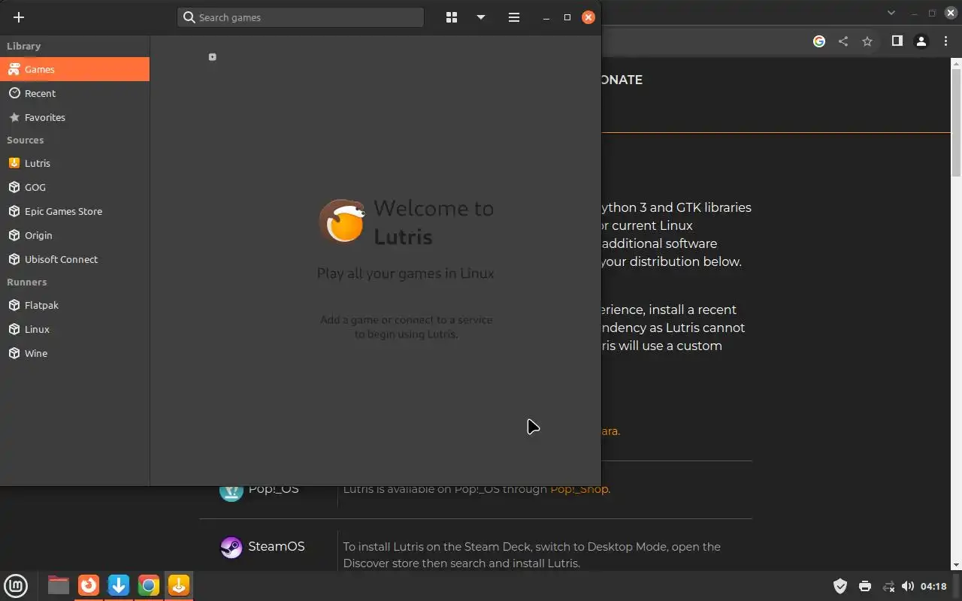The width and height of the screenshot is (962, 601).
Task: Open the browser profile icon
Action: pos(921,41)
